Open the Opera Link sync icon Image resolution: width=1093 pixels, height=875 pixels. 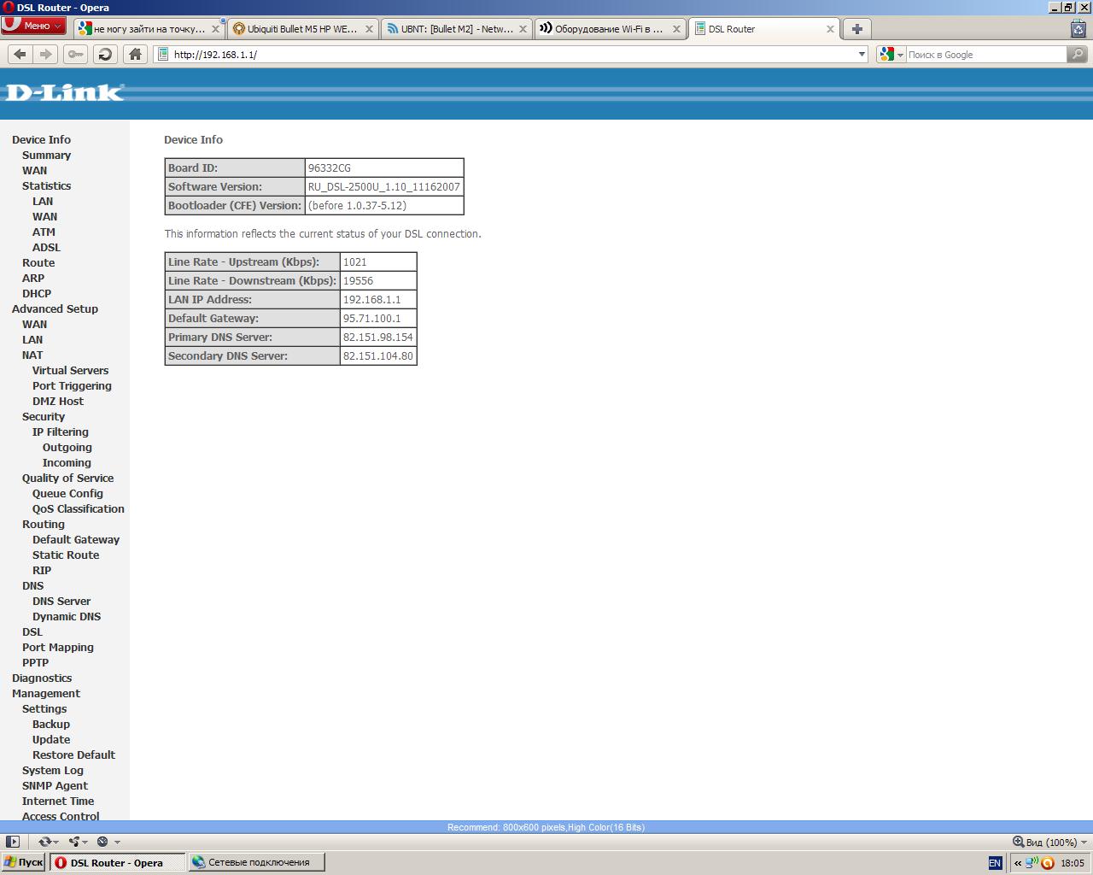[44, 842]
